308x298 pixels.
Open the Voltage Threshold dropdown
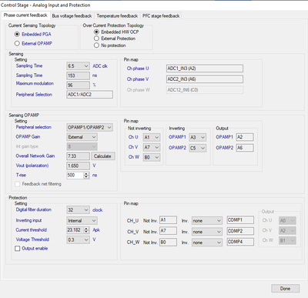78,239
